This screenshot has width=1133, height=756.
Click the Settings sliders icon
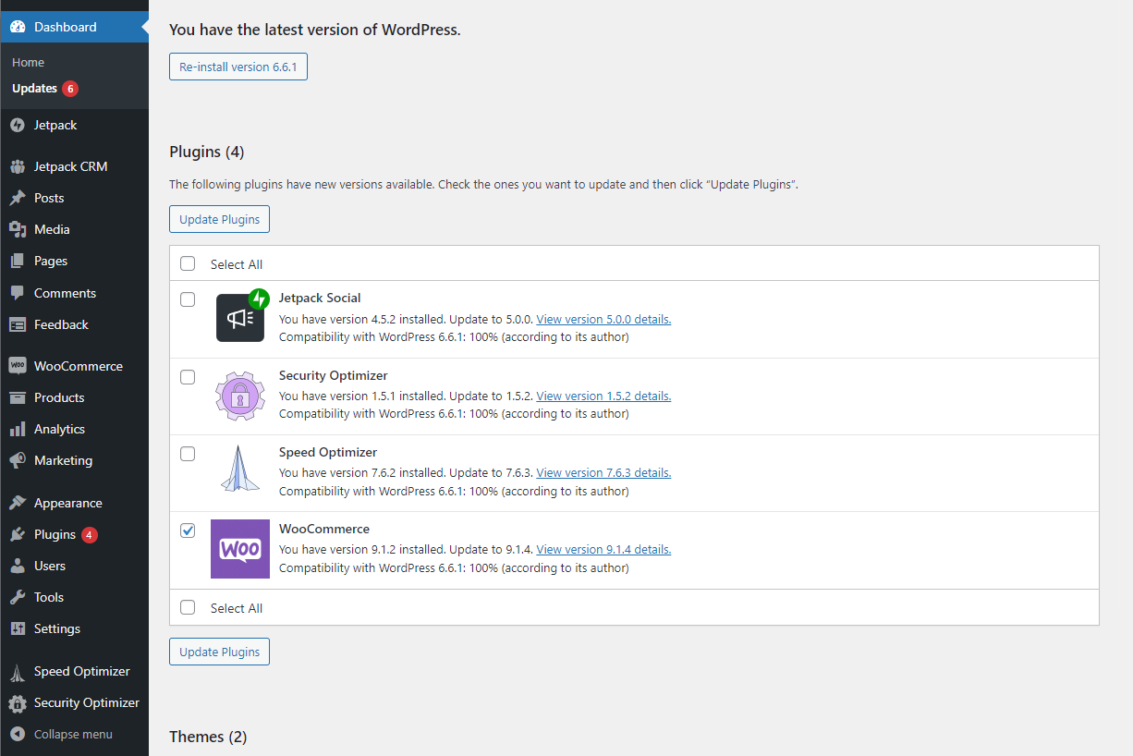18,628
